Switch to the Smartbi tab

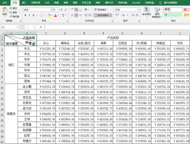point(136,3)
